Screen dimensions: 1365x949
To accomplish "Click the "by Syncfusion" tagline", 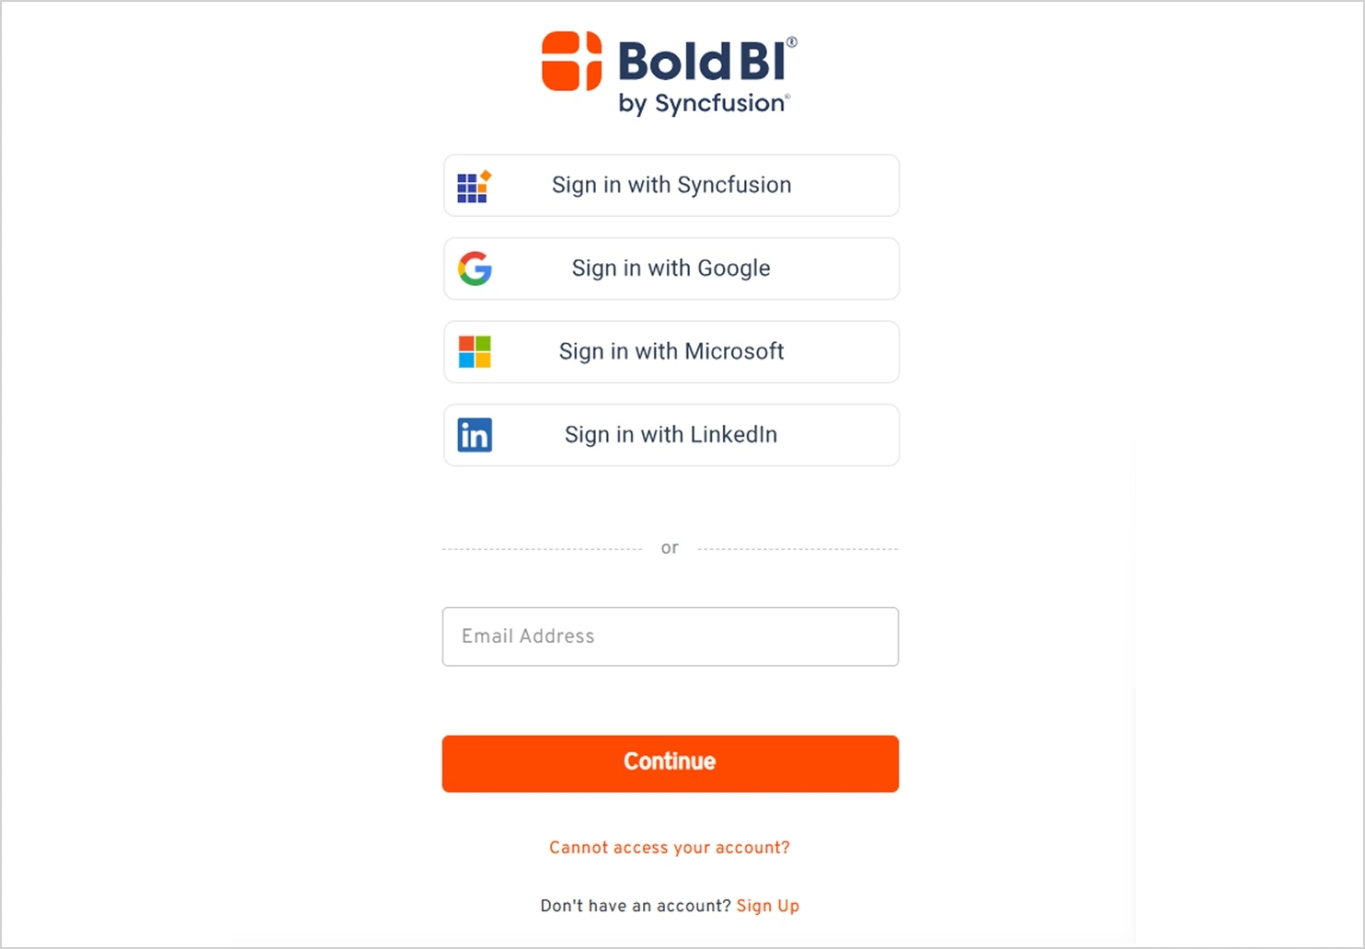I will [703, 104].
